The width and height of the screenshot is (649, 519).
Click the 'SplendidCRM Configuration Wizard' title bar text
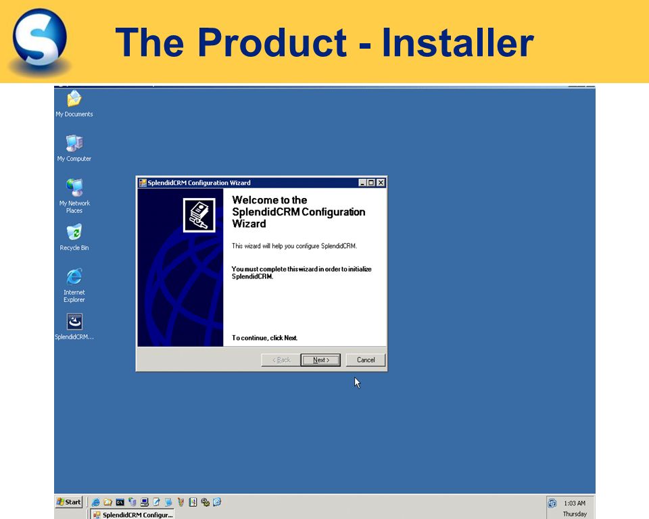point(199,182)
